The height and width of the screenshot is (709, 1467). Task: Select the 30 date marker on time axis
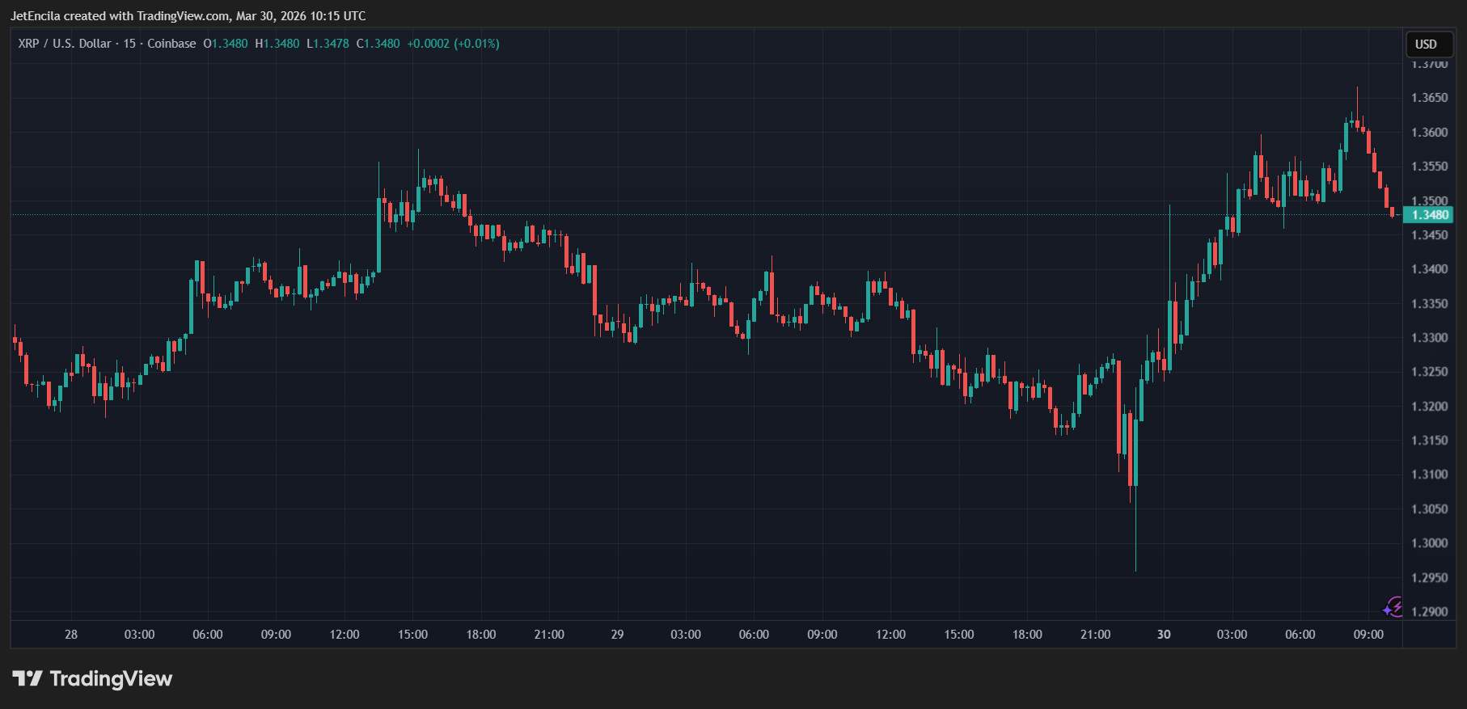[x=1163, y=635]
